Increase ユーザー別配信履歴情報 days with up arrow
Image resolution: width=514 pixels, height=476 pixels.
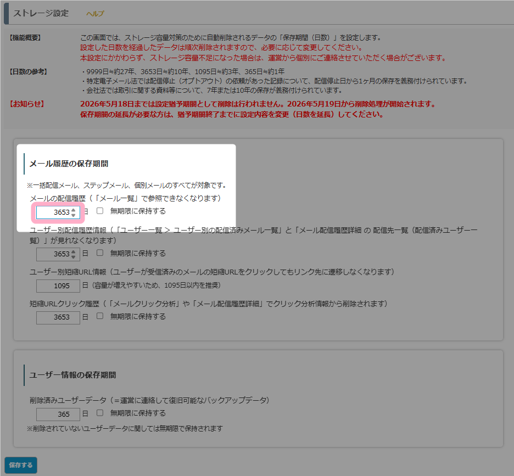point(74,251)
